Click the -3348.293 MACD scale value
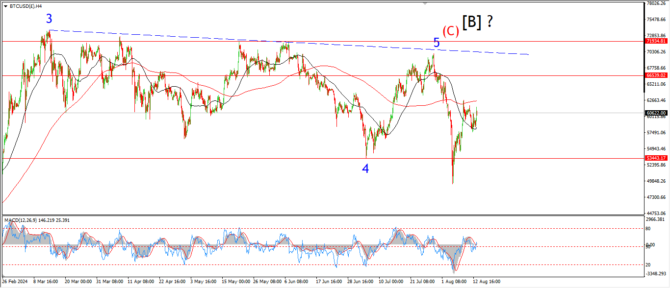 [x=655, y=274]
